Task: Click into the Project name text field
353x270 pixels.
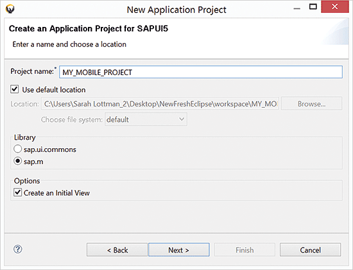Action: tap(201, 72)
